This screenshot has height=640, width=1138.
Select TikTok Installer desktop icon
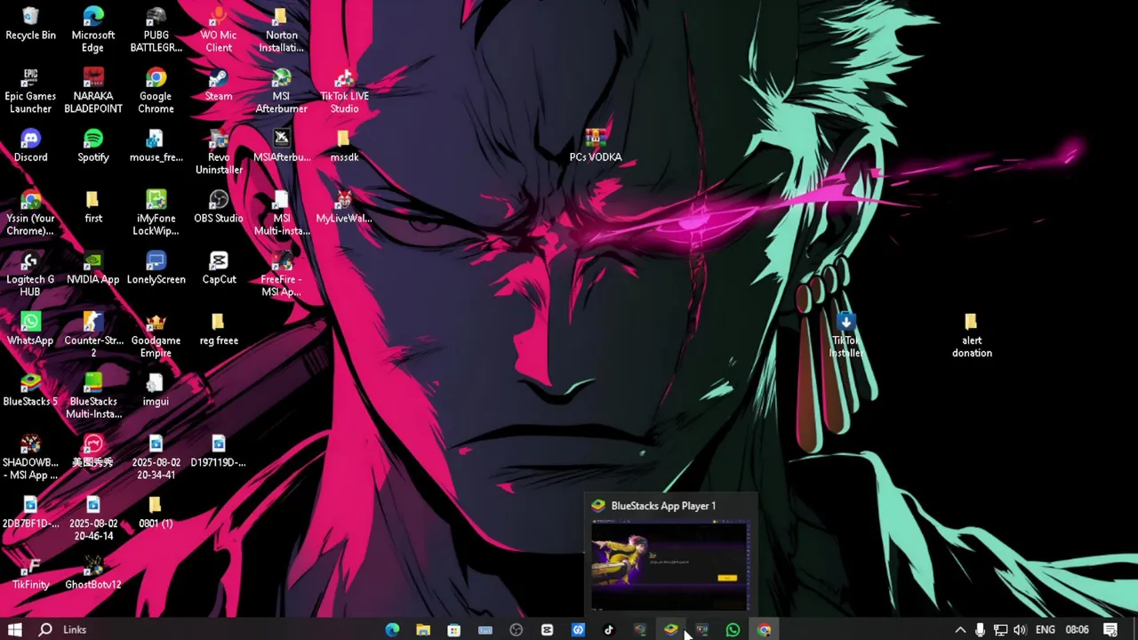coord(845,335)
